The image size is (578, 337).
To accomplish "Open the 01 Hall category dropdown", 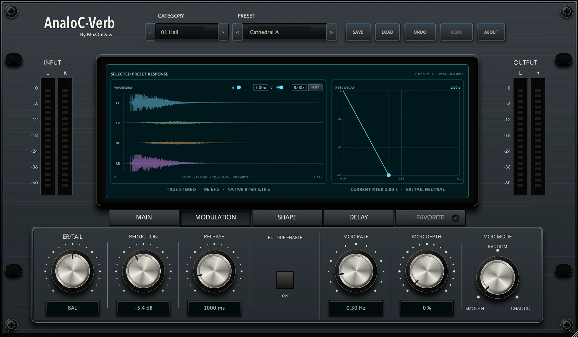I will (x=187, y=32).
